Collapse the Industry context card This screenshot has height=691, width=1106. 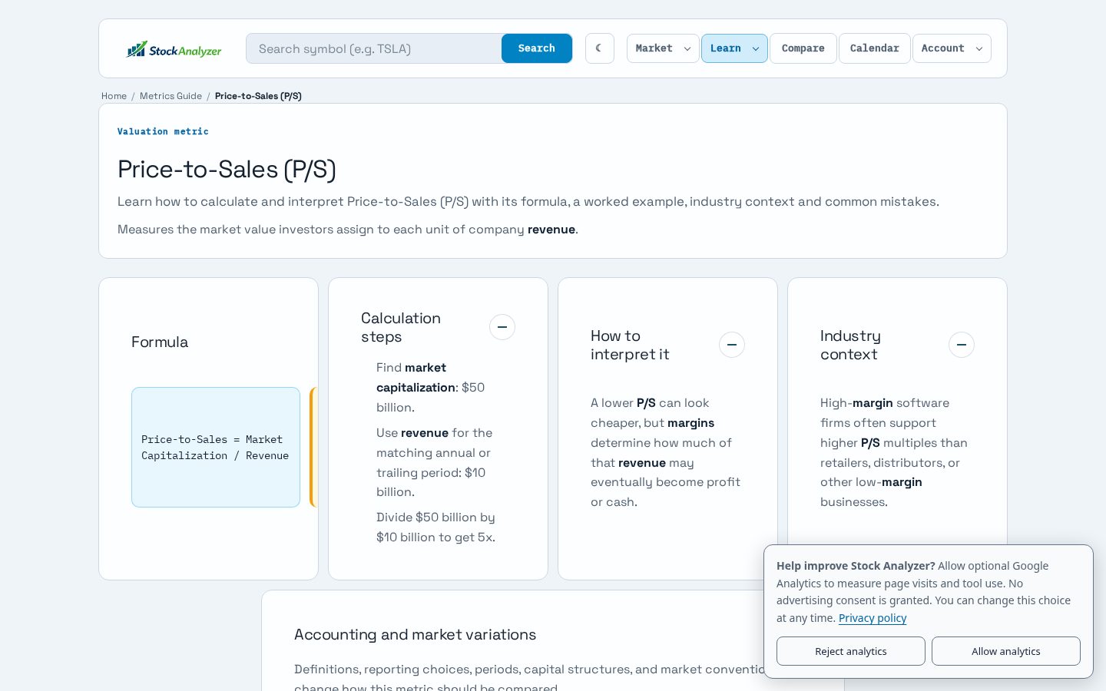962,345
